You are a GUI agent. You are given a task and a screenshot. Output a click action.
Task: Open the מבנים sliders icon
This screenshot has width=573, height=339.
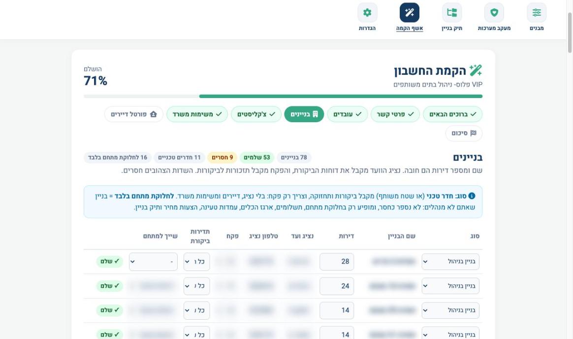pyautogui.click(x=537, y=12)
